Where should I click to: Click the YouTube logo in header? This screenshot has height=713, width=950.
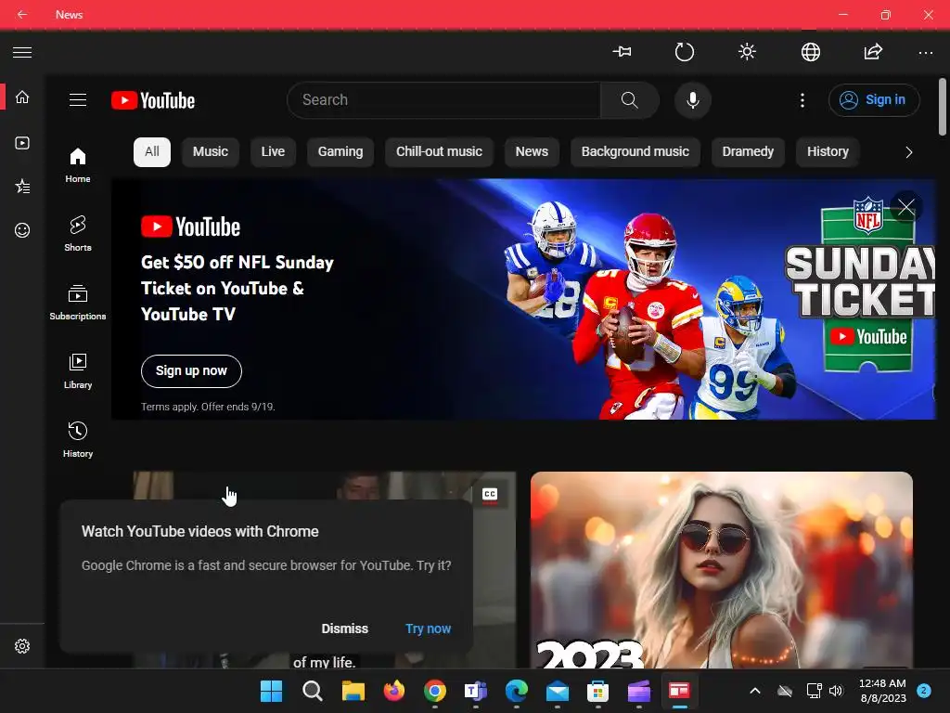coord(153,100)
